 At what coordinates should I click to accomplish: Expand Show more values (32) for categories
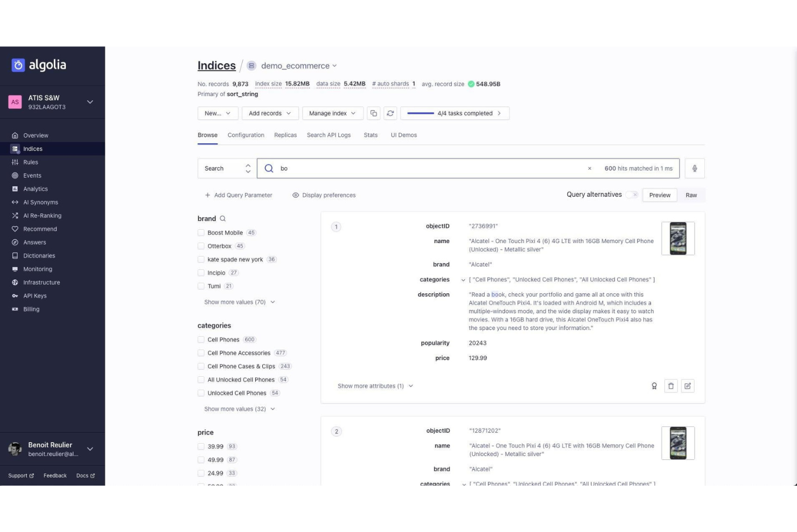click(x=240, y=409)
